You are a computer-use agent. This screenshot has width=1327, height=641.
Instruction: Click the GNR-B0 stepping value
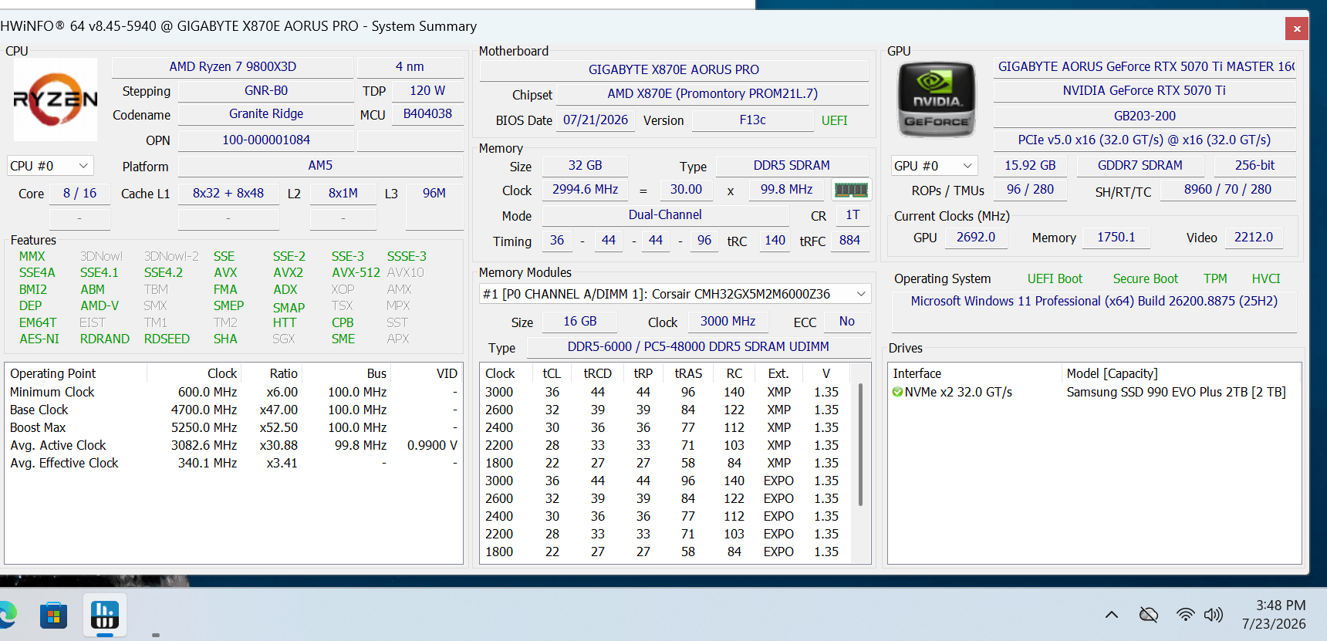[266, 91]
